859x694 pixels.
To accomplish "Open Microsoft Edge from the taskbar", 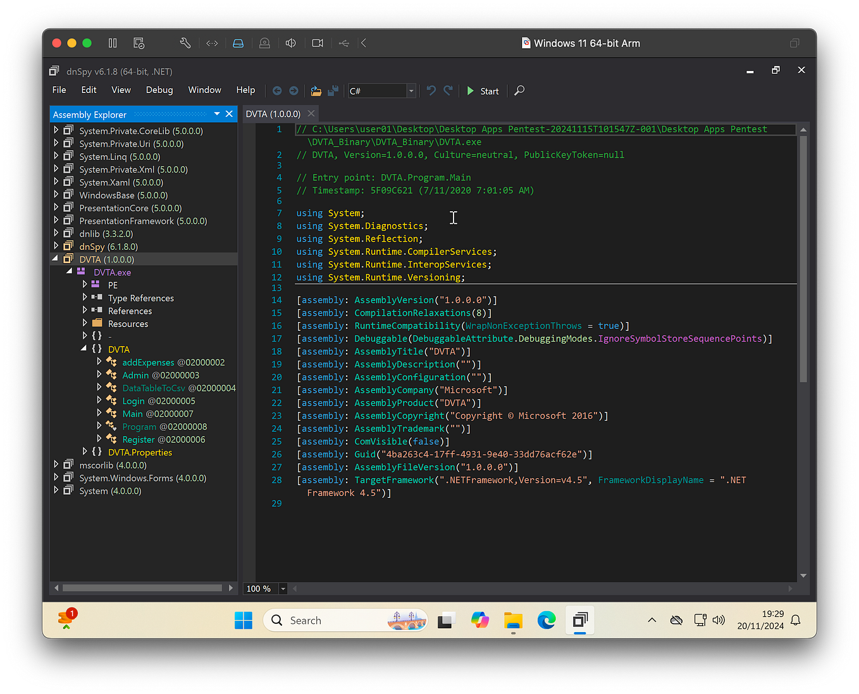I will [x=547, y=620].
